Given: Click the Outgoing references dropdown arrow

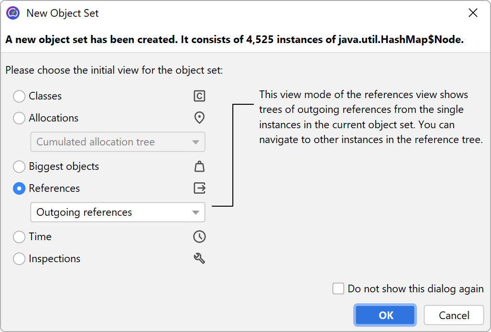Looking at the screenshot, I should [x=195, y=212].
